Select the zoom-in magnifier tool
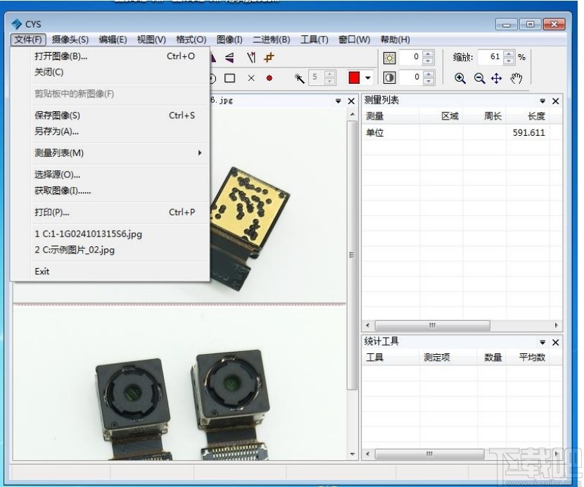 click(459, 77)
